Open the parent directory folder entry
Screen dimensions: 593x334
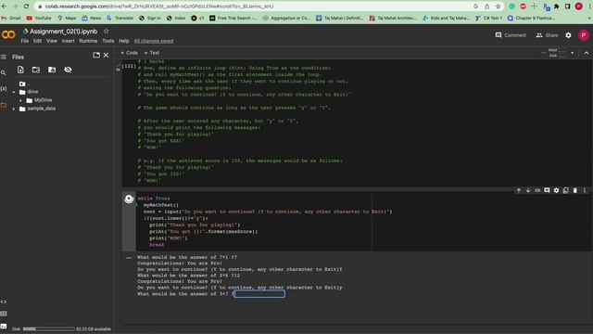click(22, 83)
